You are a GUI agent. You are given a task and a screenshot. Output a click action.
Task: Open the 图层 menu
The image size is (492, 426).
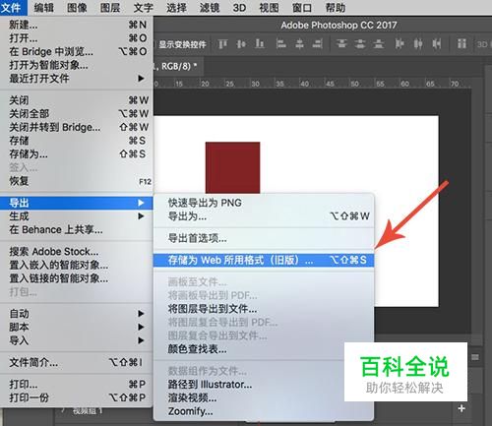coord(110,7)
